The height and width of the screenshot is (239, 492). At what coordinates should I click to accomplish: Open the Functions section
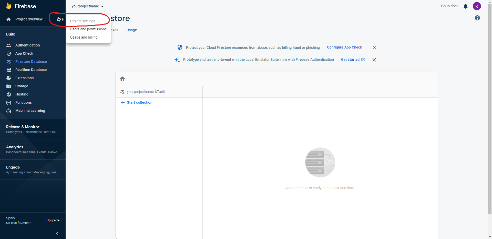[23, 102]
